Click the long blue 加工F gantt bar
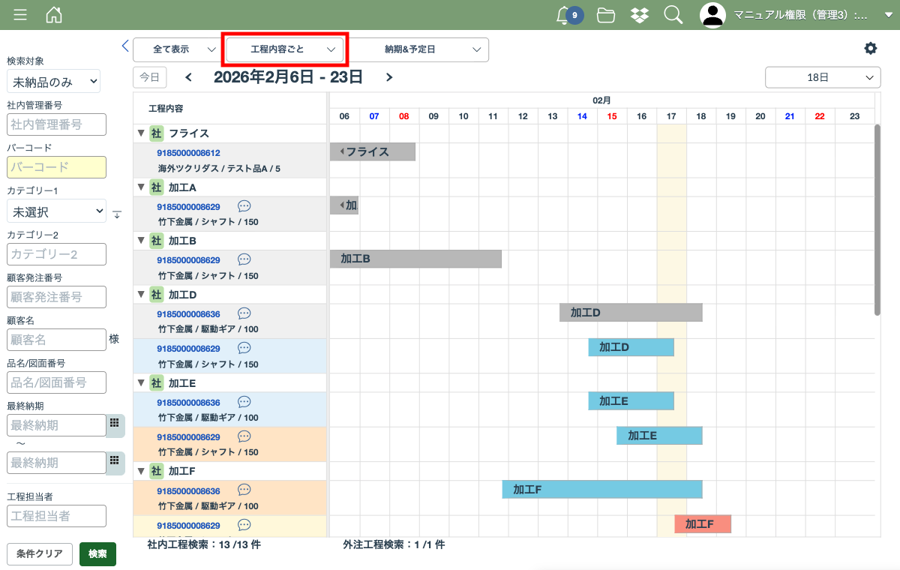900x570 pixels. point(601,490)
